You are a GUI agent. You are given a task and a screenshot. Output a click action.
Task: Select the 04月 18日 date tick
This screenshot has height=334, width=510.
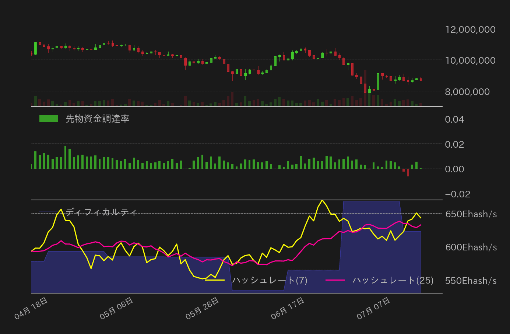pyautogui.click(x=31, y=309)
